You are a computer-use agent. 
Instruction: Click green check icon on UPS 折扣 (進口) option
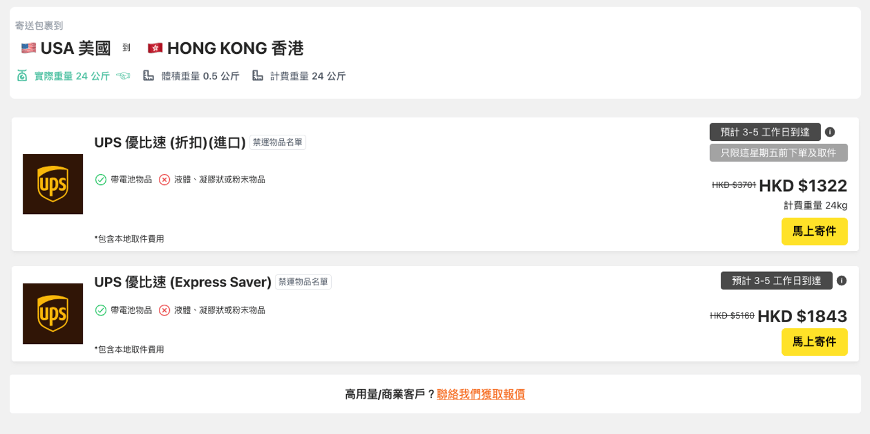[x=101, y=180]
